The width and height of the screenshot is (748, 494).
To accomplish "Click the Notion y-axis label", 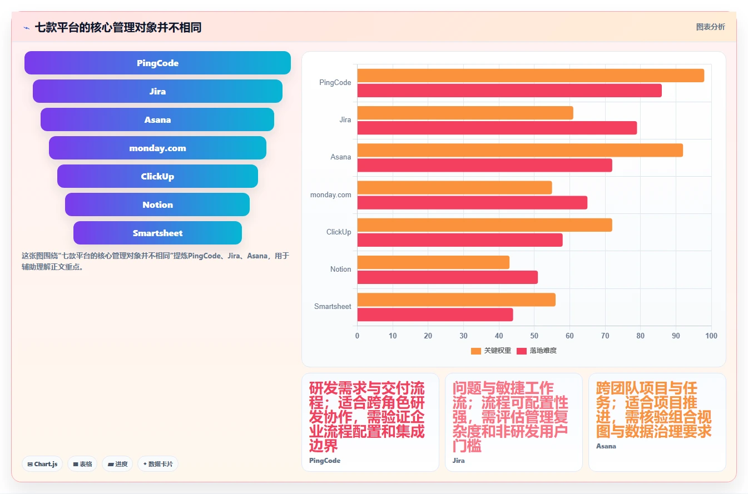I will [340, 269].
